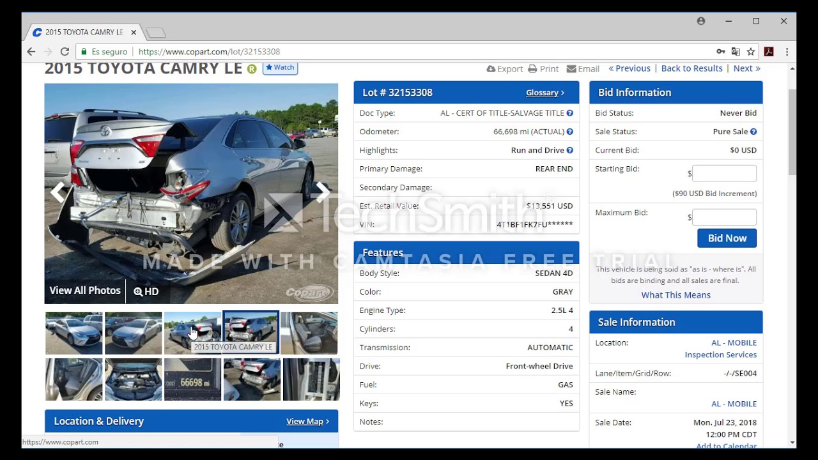
Task: Bookmark this page with star
Action: click(x=751, y=52)
